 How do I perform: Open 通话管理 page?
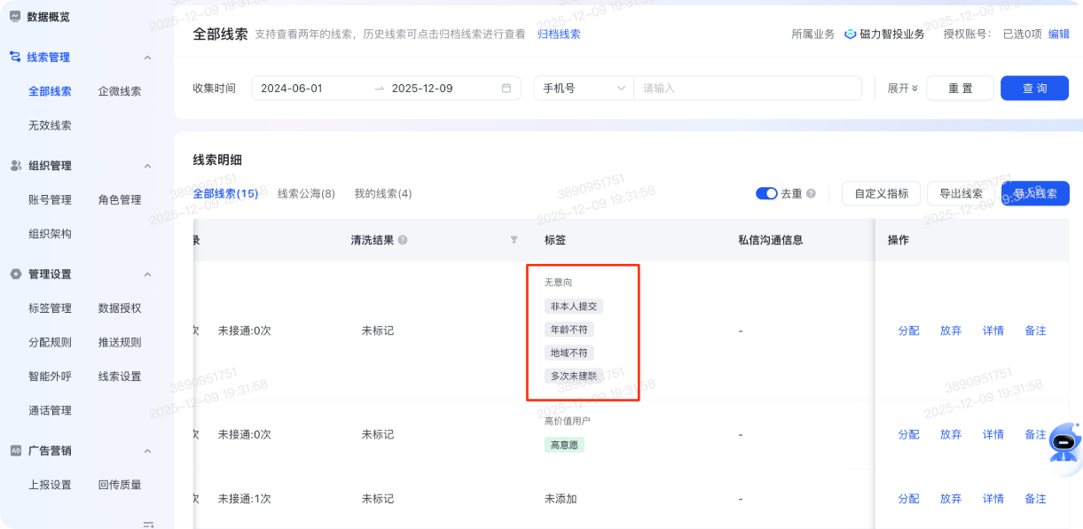pyautogui.click(x=50, y=410)
